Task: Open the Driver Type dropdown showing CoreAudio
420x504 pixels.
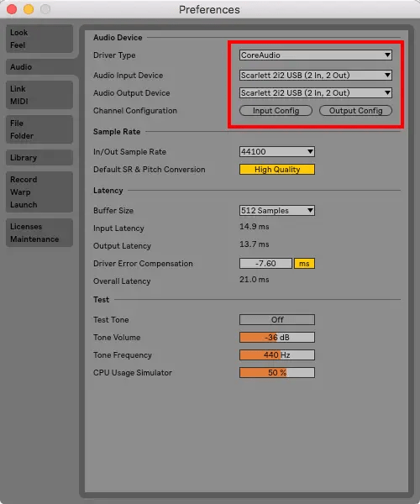Action: click(316, 55)
